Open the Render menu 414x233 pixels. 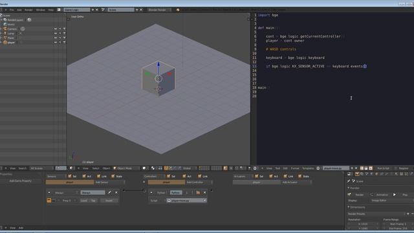(x=28, y=10)
